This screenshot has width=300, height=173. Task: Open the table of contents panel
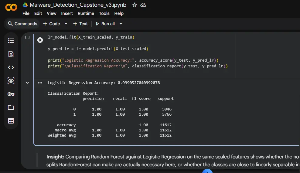coord(11,41)
